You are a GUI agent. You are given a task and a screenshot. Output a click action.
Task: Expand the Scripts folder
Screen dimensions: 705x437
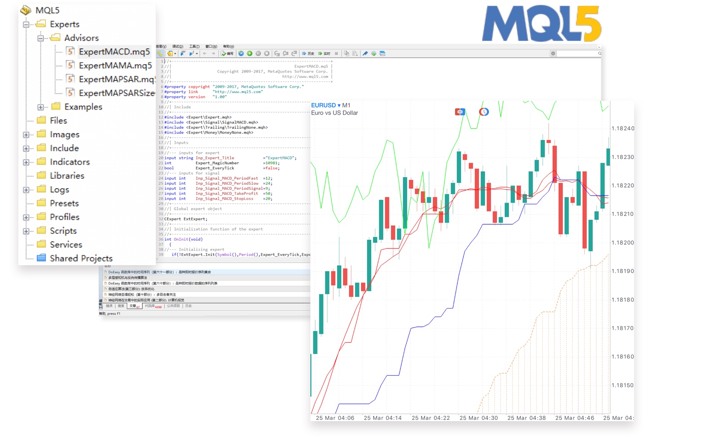pyautogui.click(x=26, y=231)
